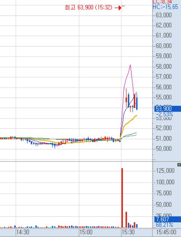The image size is (181, 237).
Task: Click the 15:00 time axis label
Action: 86,232
